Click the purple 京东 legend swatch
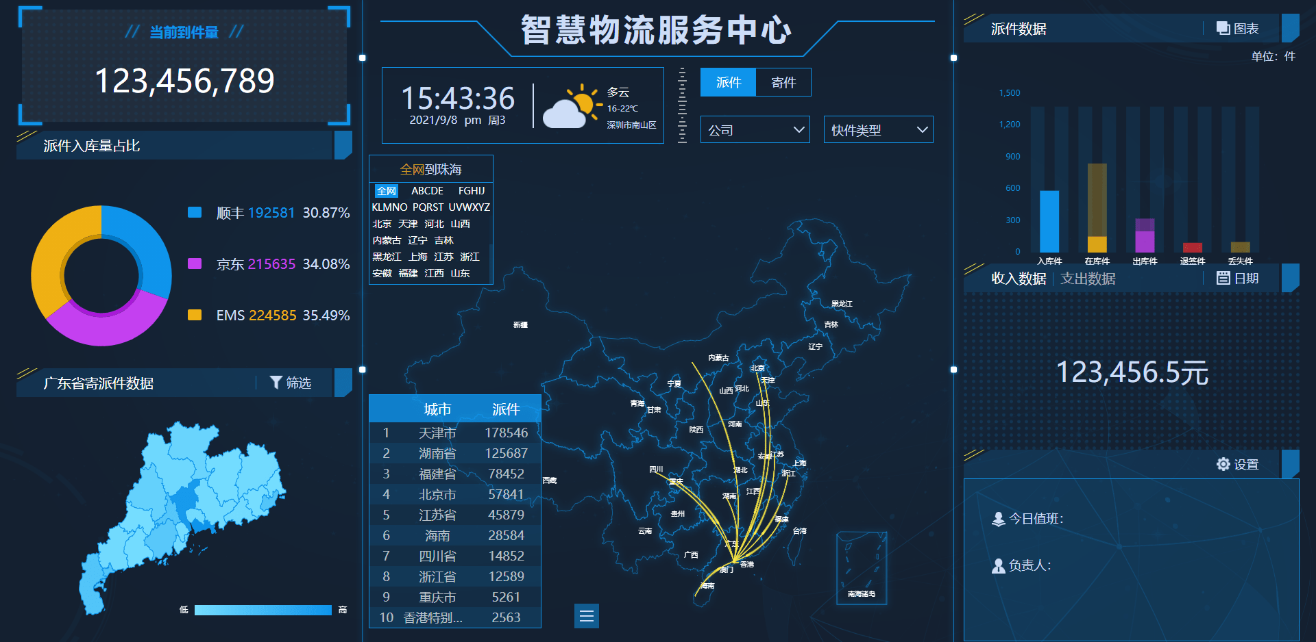This screenshot has width=1316, height=642. point(195,264)
